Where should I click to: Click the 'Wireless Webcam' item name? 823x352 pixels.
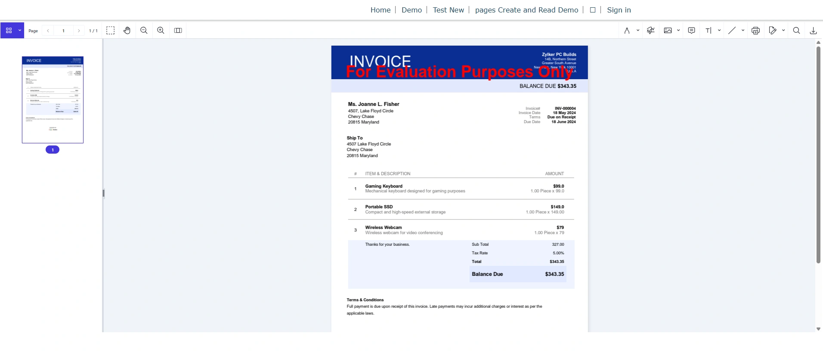[384, 228]
